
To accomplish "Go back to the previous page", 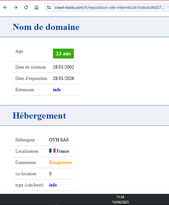I will pos(5,8).
